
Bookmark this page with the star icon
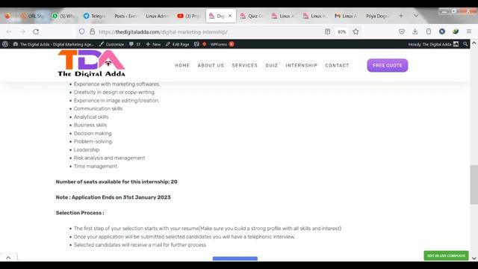pyautogui.click(x=356, y=31)
